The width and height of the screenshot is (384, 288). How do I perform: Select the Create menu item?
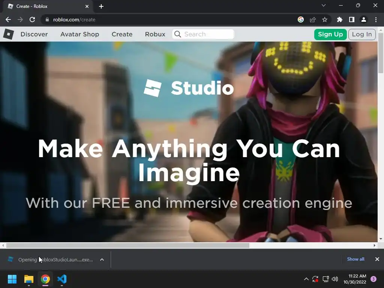122,34
